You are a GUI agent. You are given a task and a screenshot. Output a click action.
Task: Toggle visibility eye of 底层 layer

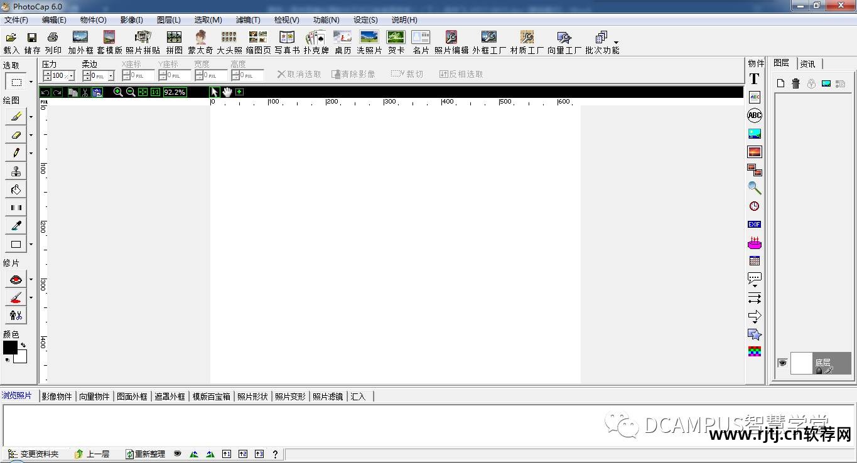[782, 363]
